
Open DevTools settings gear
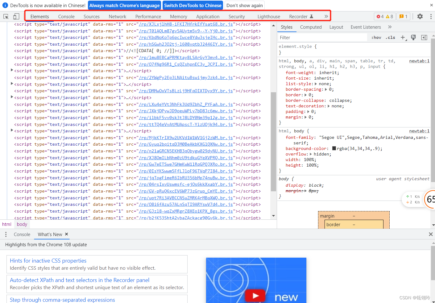point(420,17)
